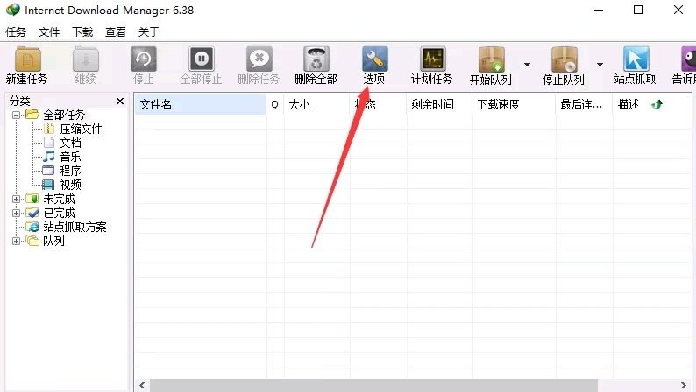Sort by 下载速度 column header
The height and width of the screenshot is (392, 696).
(514, 104)
